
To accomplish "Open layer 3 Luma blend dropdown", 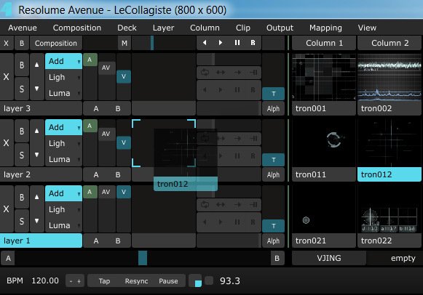I will point(63,93).
